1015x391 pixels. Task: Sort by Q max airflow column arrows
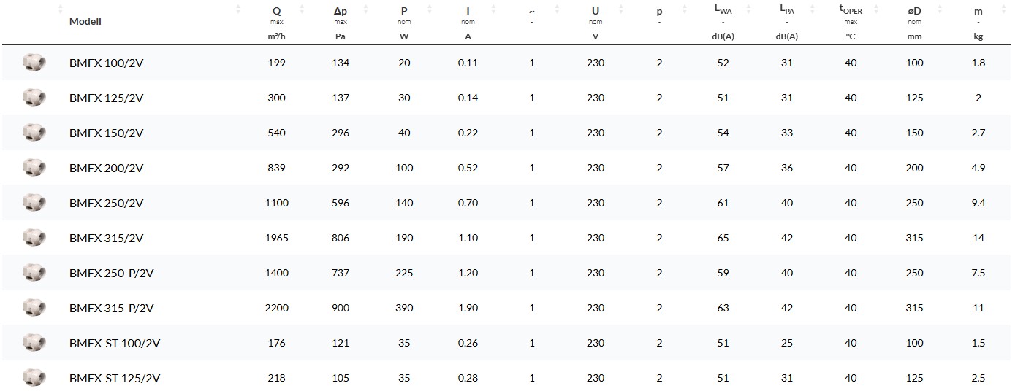[x=301, y=9]
